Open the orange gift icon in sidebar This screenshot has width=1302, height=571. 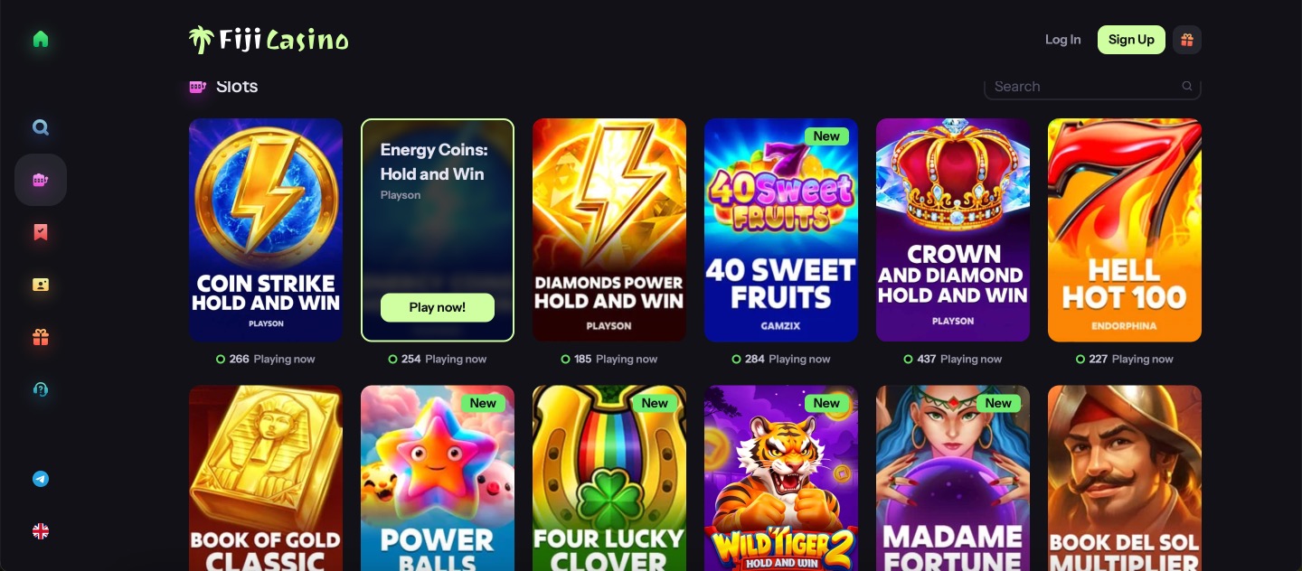pos(41,337)
